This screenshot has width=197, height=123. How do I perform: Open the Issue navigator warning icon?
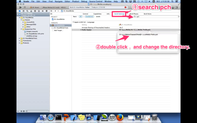pyautogui.click(x=31, y=11)
